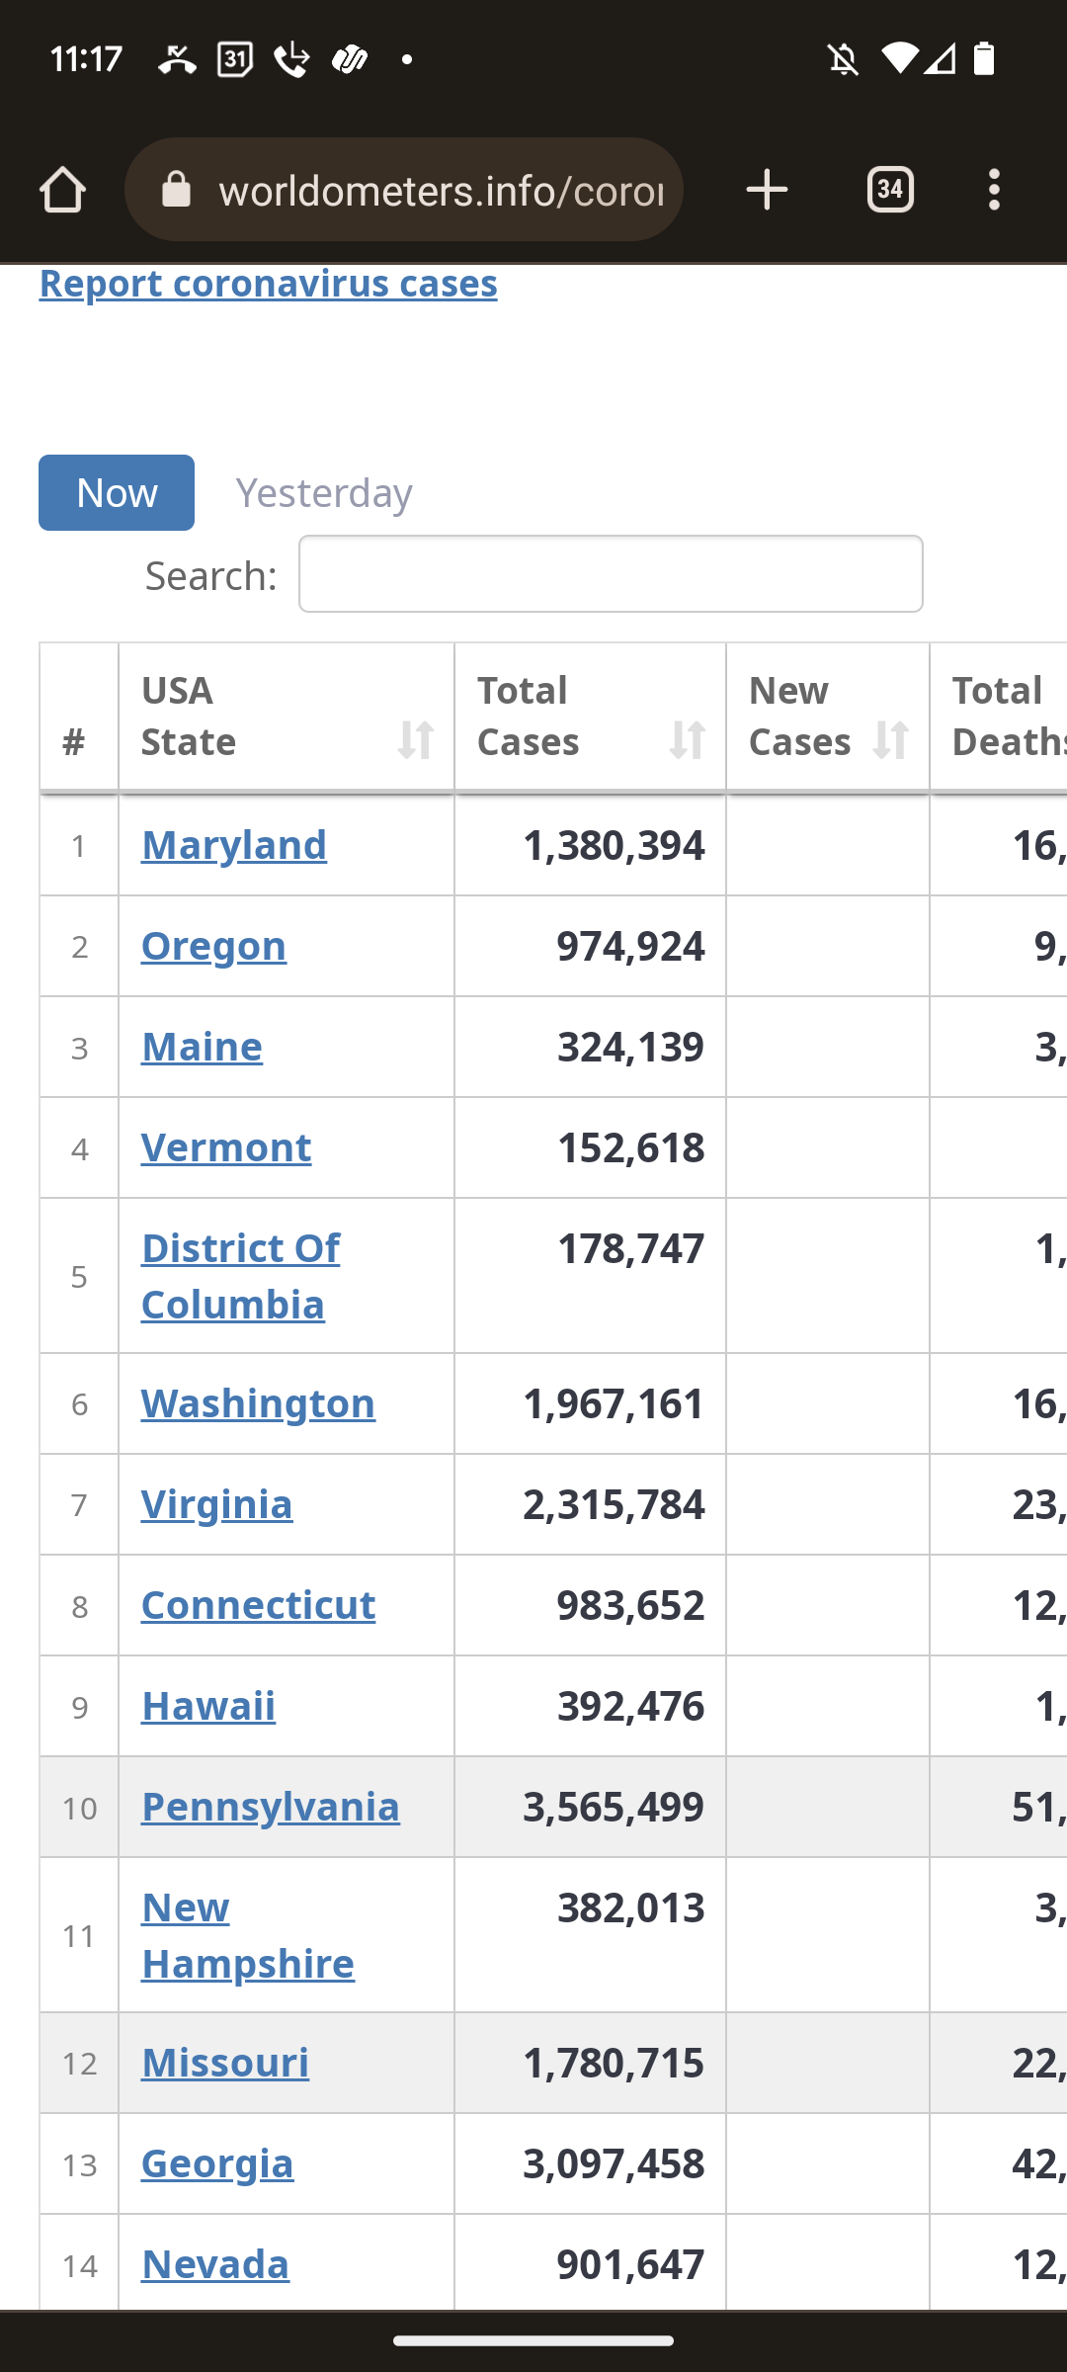The height and width of the screenshot is (2372, 1067).
Task: Open the Washington state link
Action: pos(258,1404)
